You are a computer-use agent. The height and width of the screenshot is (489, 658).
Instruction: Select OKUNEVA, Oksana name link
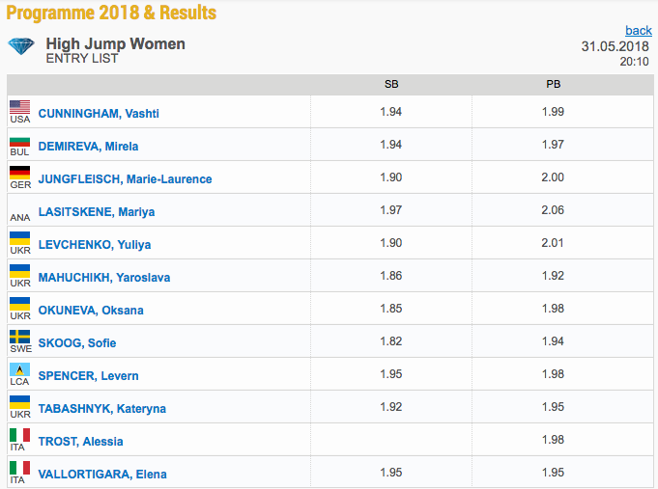(91, 311)
